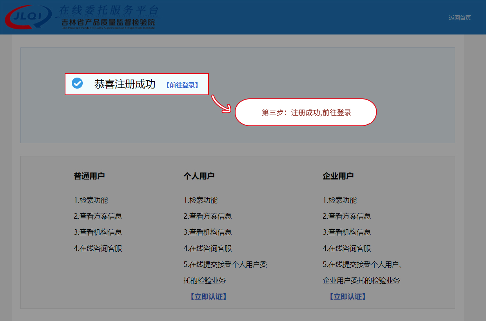Viewport: 486px width, 321px height.
Task: Select the 个人用户 heading
Action: (199, 176)
